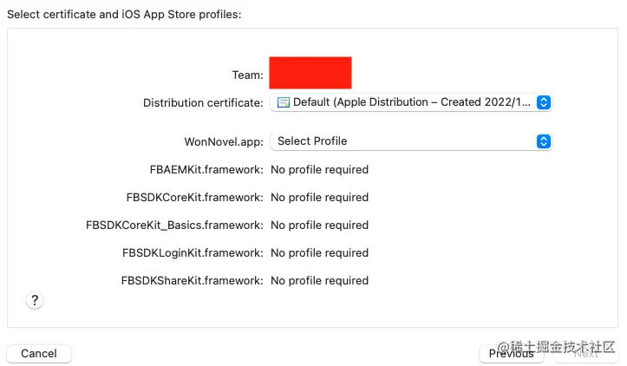Click the Cancel button
Image resolution: width=627 pixels, height=366 pixels.
click(x=39, y=354)
